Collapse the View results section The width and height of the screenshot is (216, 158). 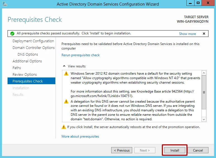[x=65, y=66]
